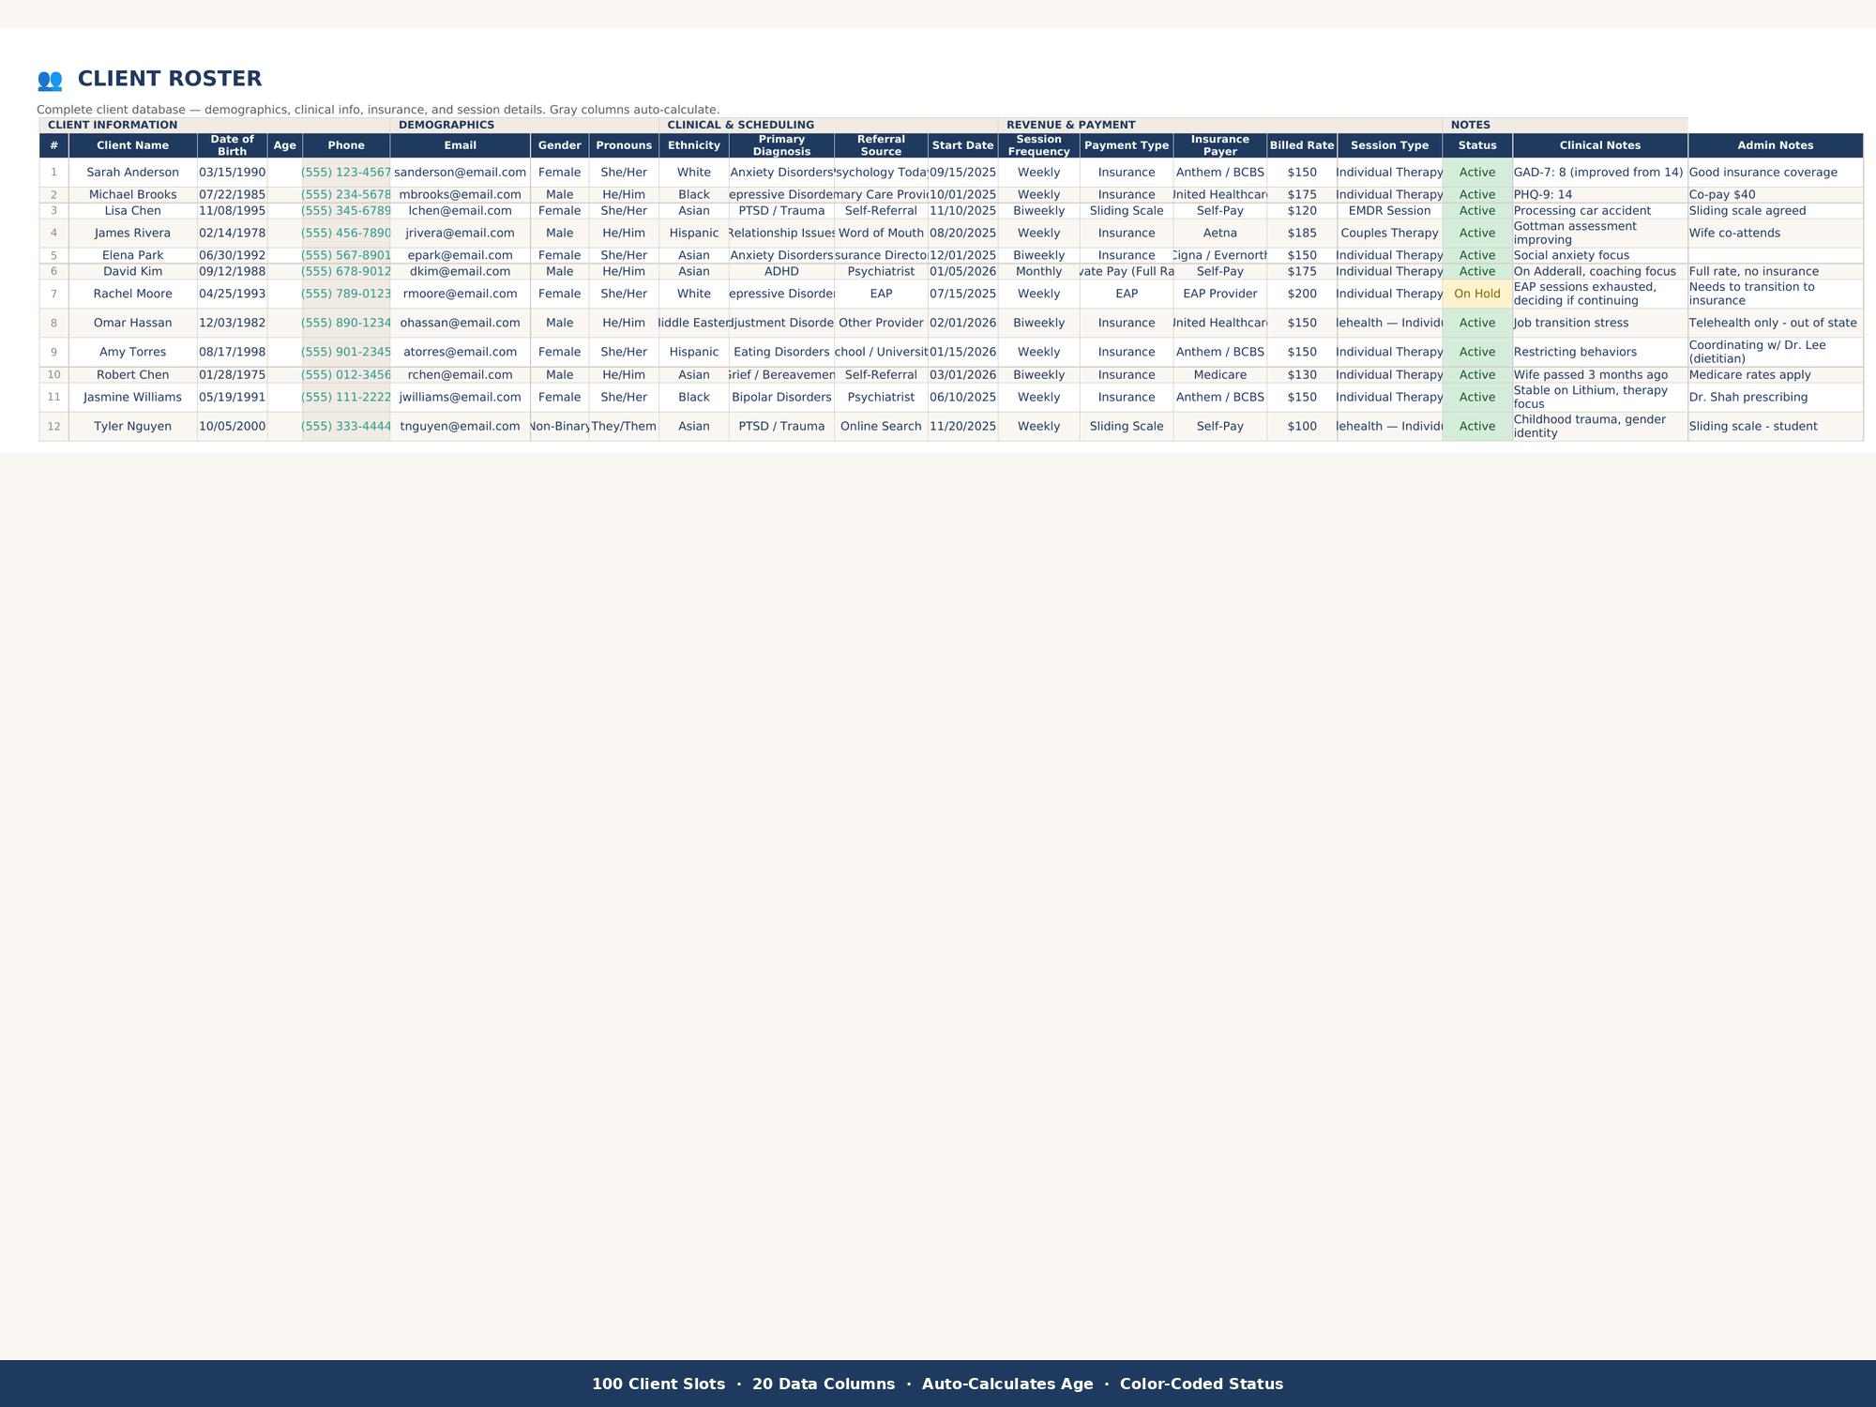Click the 'Dr. Shah prescribing' admin note
Viewport: 1876px width, 1407px height.
1776,398
